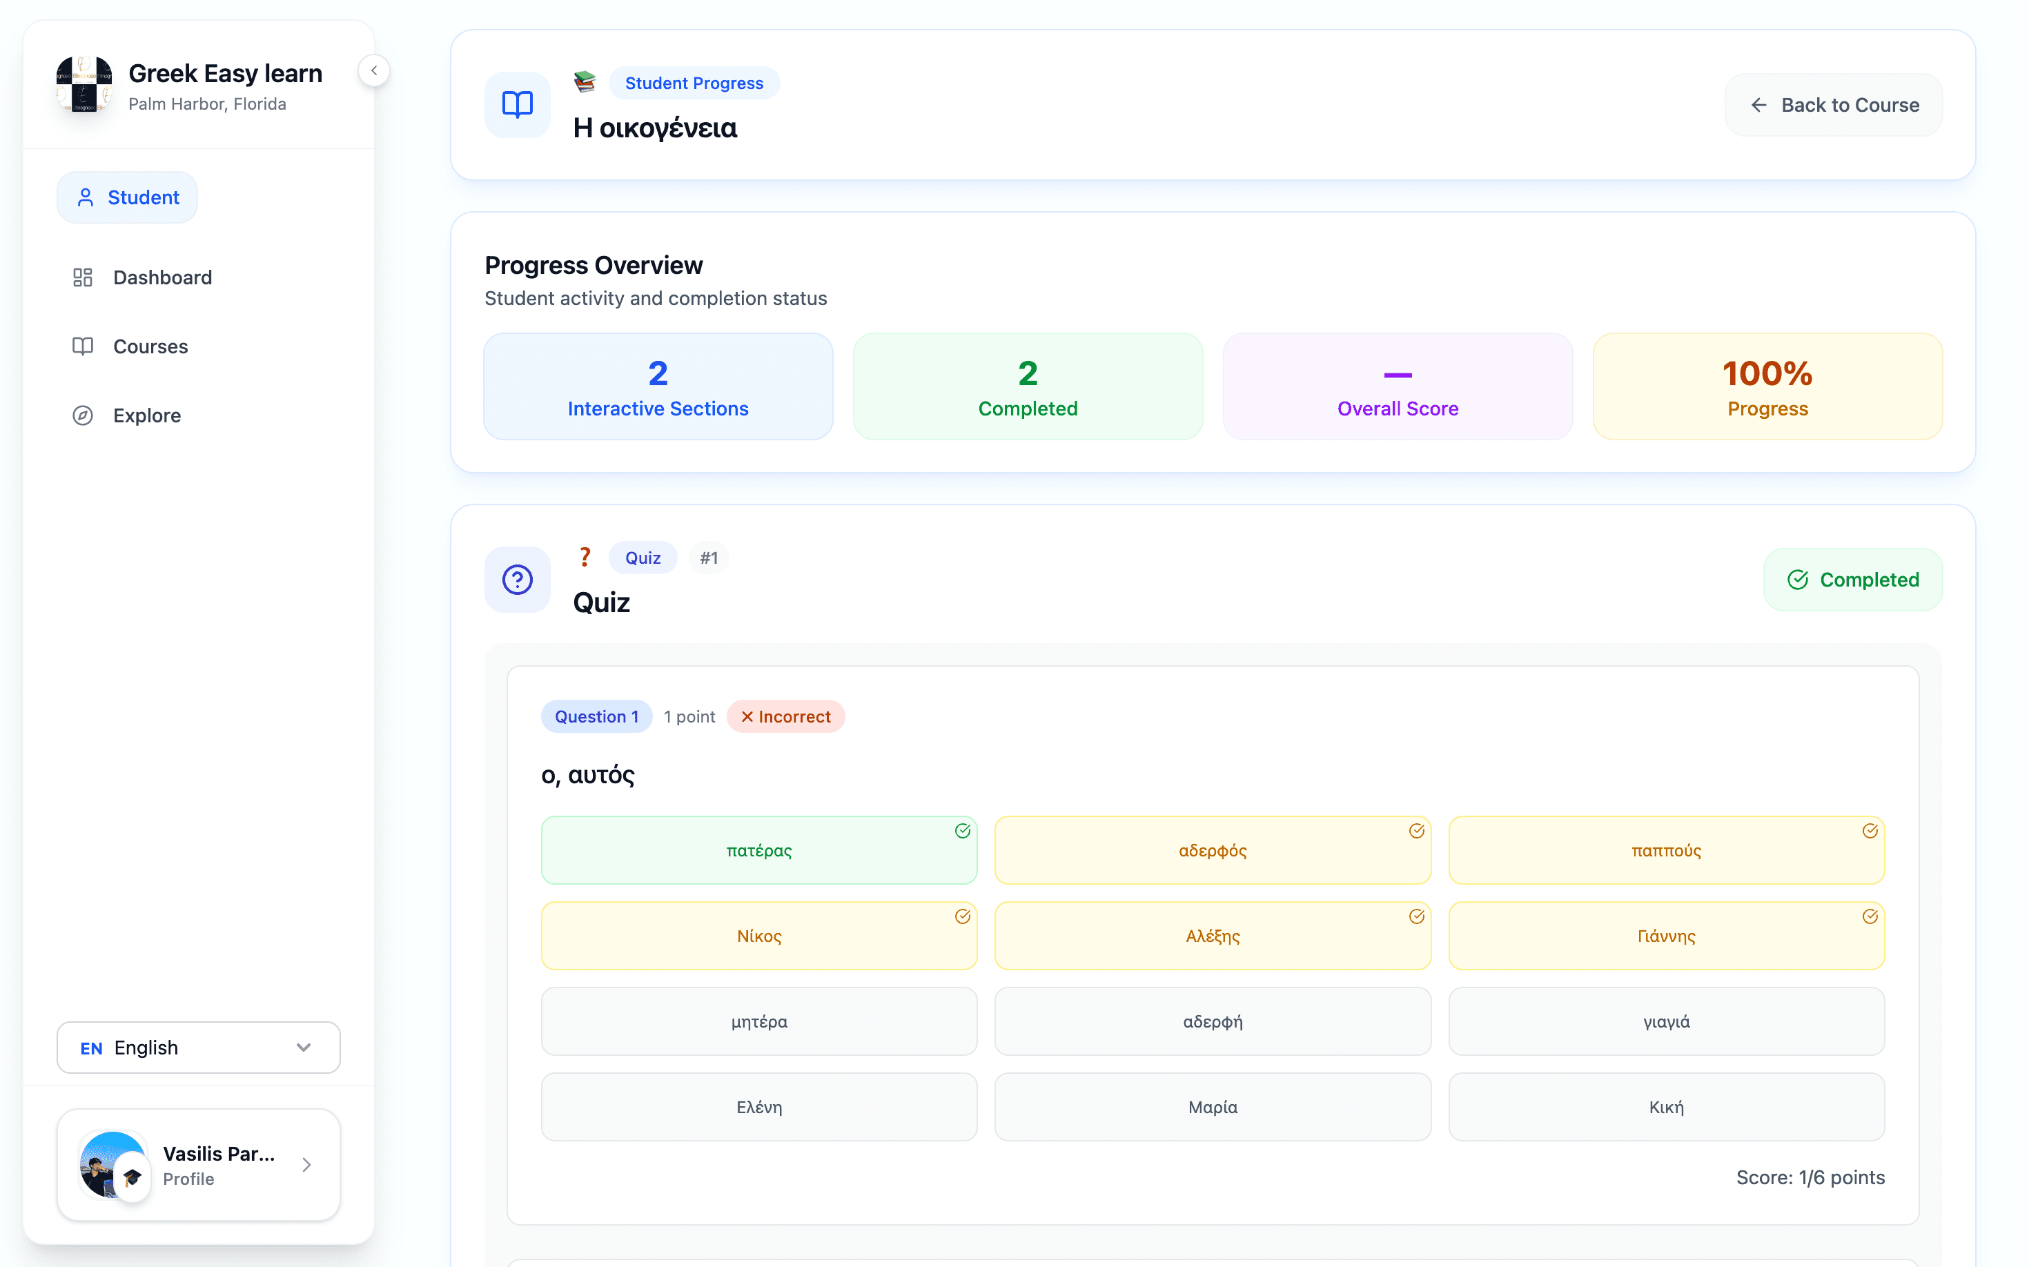Expand the Vasilis profile chevron
This screenshot has width=2029, height=1267.
306,1165
